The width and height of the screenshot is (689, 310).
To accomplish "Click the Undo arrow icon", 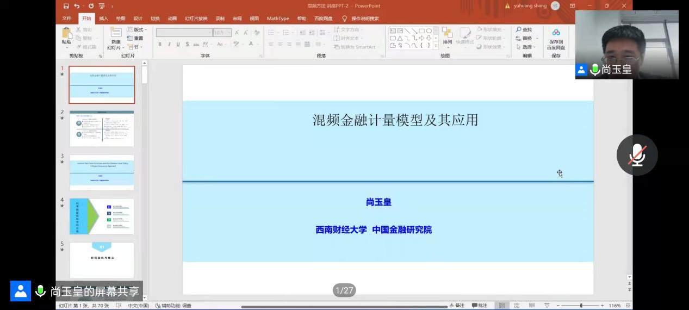I will pos(77,6).
